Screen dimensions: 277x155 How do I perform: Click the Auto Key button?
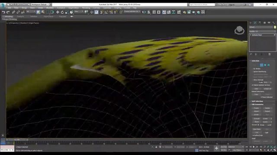tap(224, 147)
